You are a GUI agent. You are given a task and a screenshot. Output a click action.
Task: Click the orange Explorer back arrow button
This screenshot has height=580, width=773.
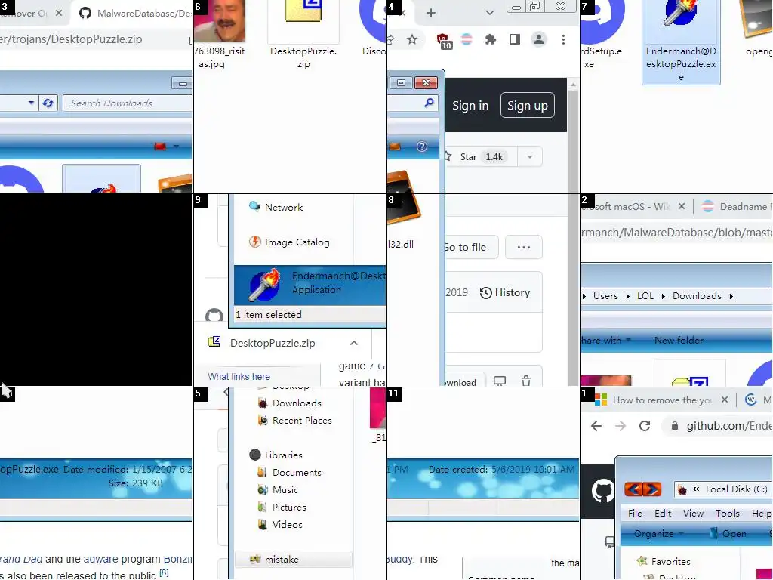[633, 489]
